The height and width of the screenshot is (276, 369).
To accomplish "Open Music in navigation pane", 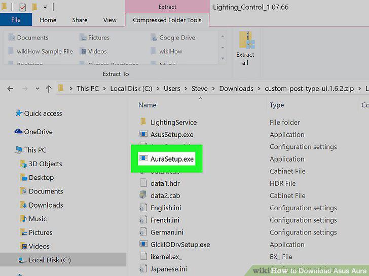I will [x=33, y=219].
